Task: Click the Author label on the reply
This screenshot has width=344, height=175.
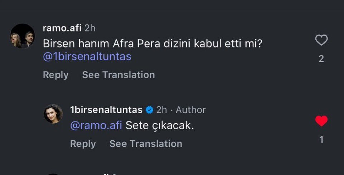Action: 191,110
